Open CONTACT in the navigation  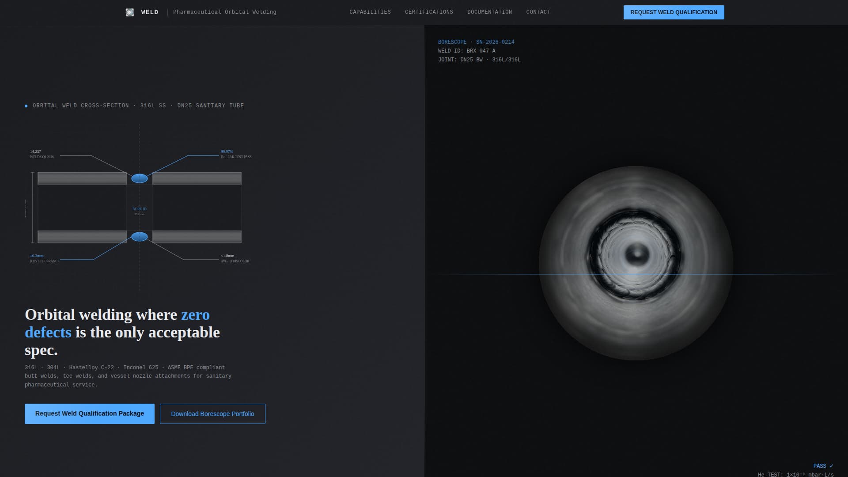[x=538, y=12]
